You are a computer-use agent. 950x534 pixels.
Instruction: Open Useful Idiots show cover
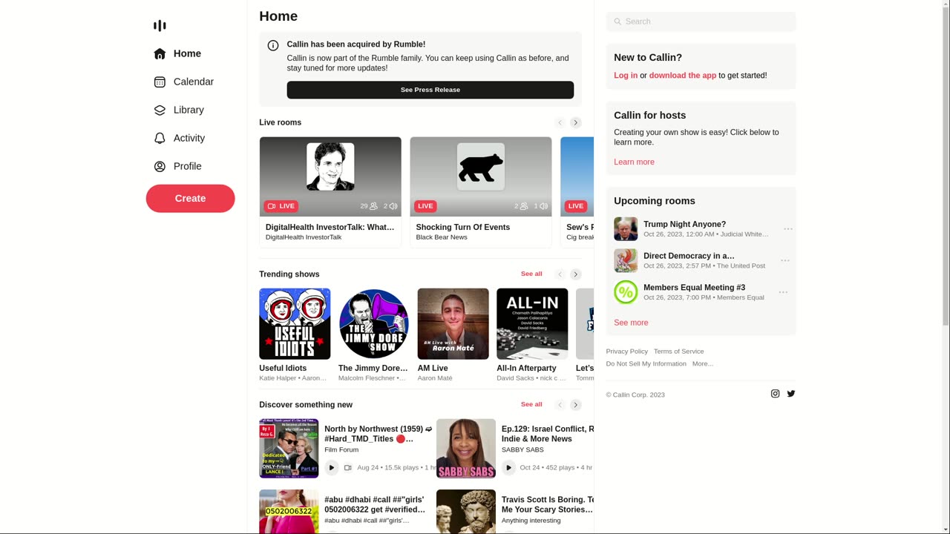[x=295, y=324]
